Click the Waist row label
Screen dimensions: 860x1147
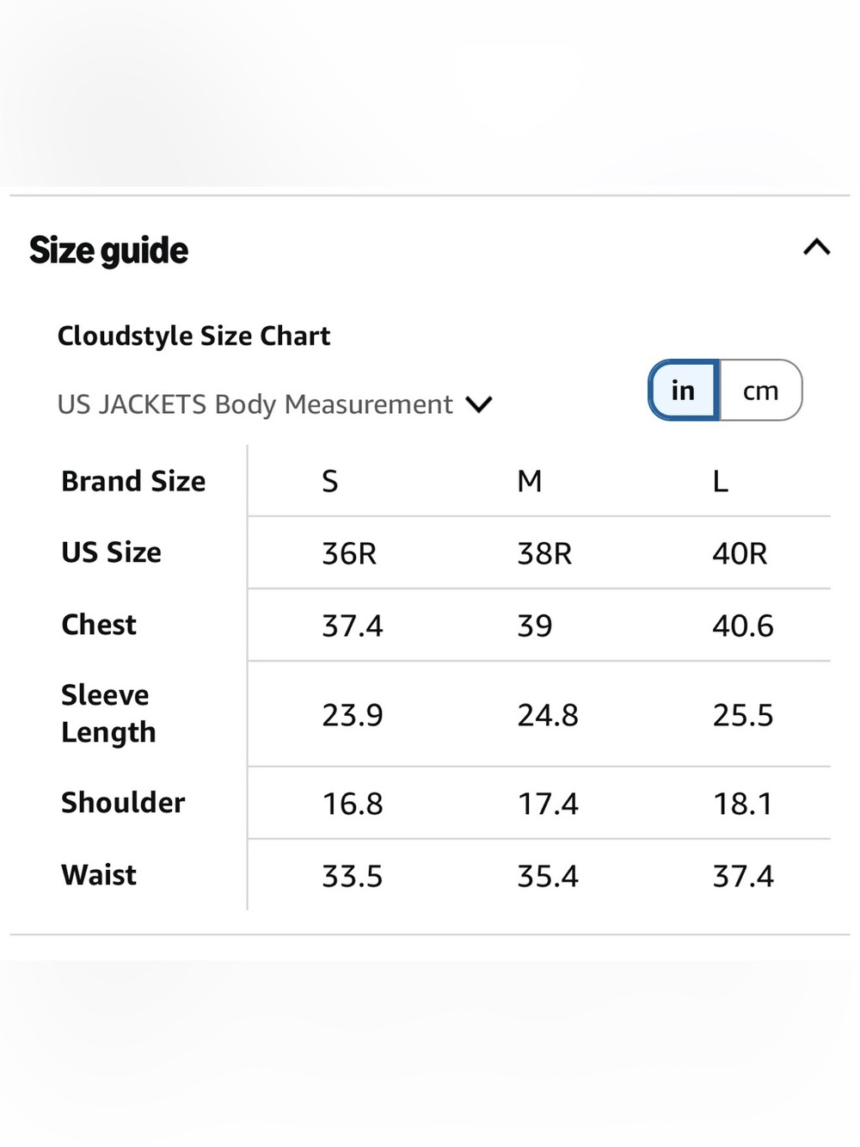[x=99, y=875]
